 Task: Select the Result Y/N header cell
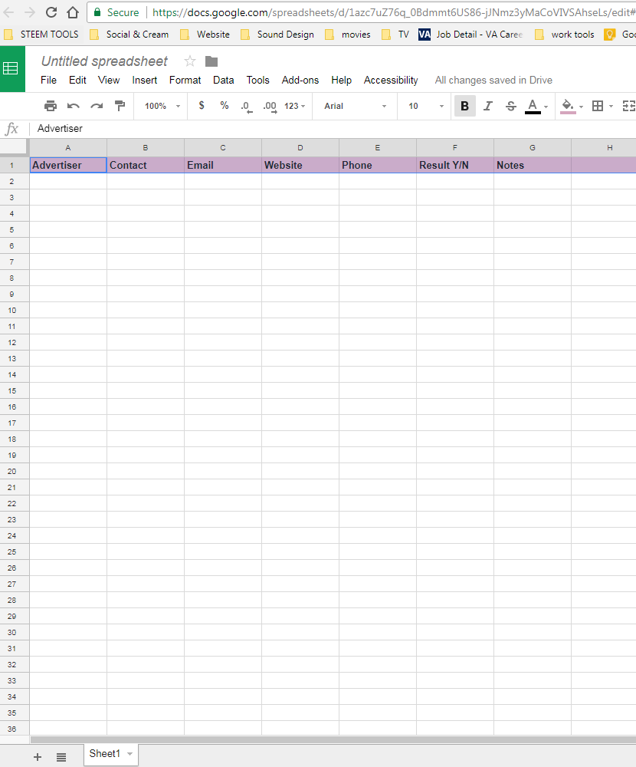(x=455, y=166)
